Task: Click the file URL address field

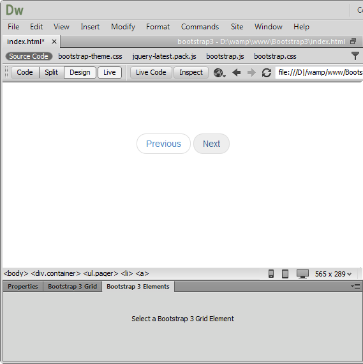Action: coord(319,72)
